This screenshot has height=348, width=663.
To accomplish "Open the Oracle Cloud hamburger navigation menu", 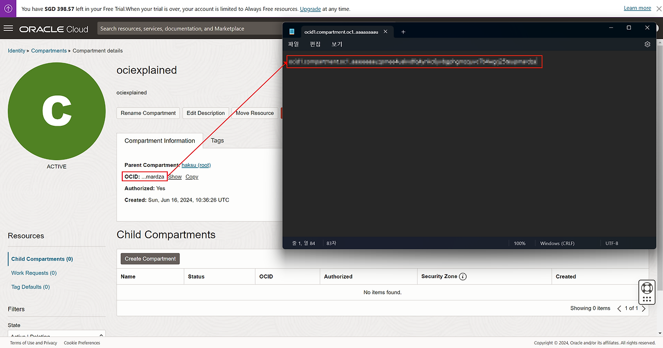I will pyautogui.click(x=8, y=28).
